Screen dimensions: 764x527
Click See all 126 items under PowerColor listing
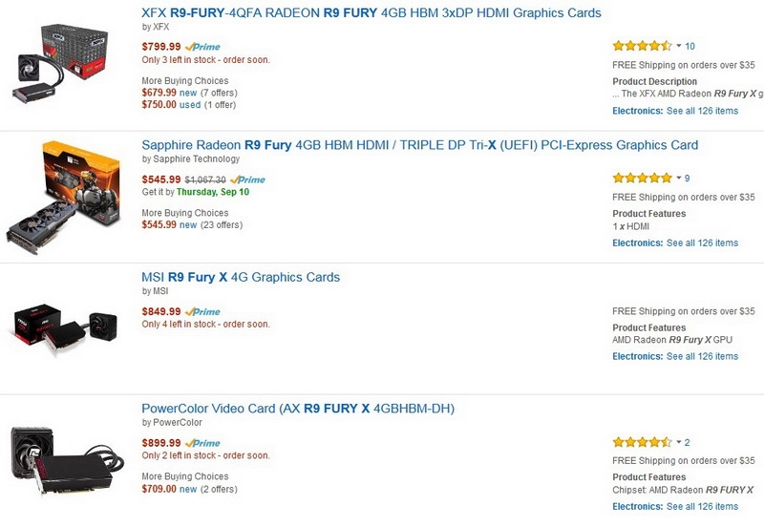tap(702, 507)
